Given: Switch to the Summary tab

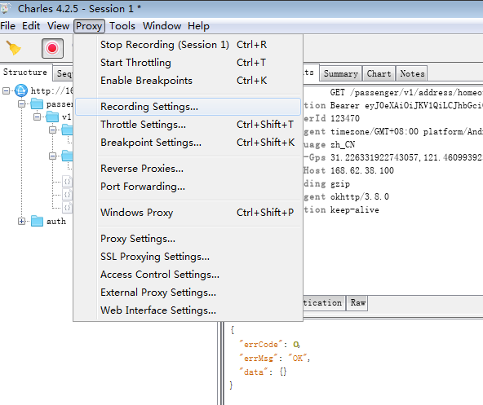Looking at the screenshot, I should 341,74.
